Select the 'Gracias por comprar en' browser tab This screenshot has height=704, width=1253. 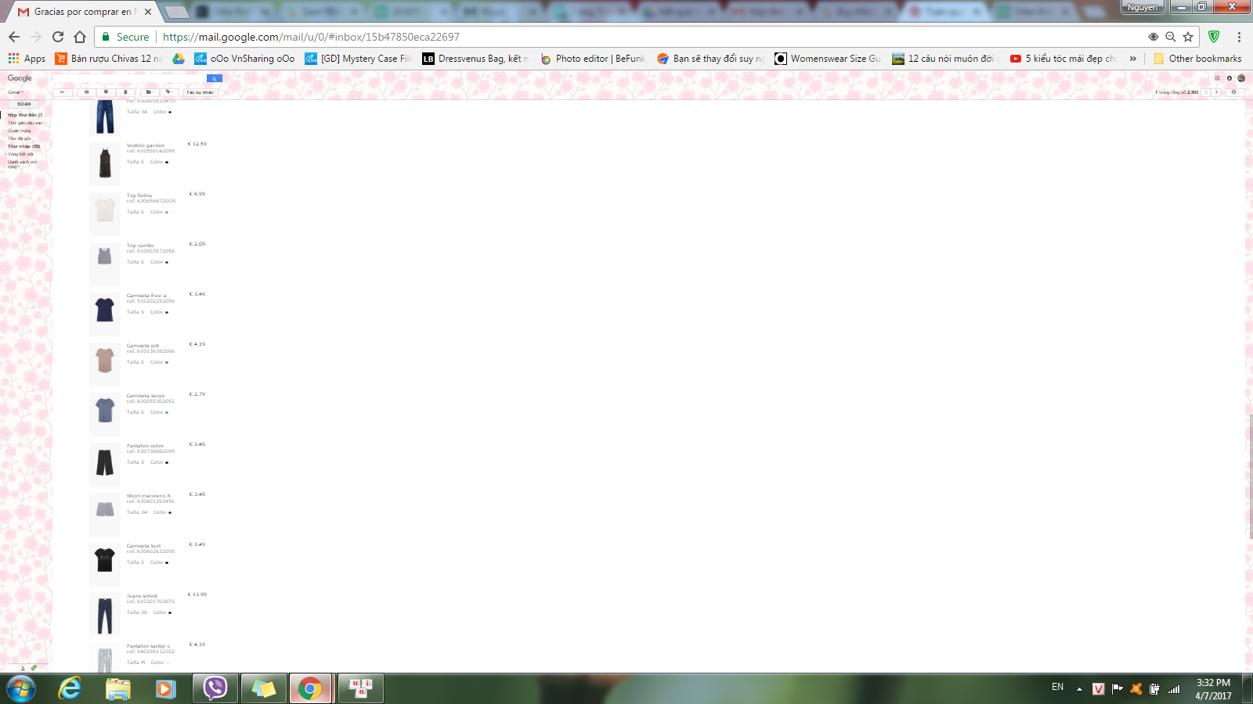[x=82, y=12]
